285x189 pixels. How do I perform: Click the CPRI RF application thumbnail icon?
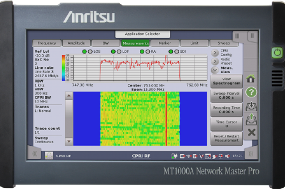pos(49,156)
